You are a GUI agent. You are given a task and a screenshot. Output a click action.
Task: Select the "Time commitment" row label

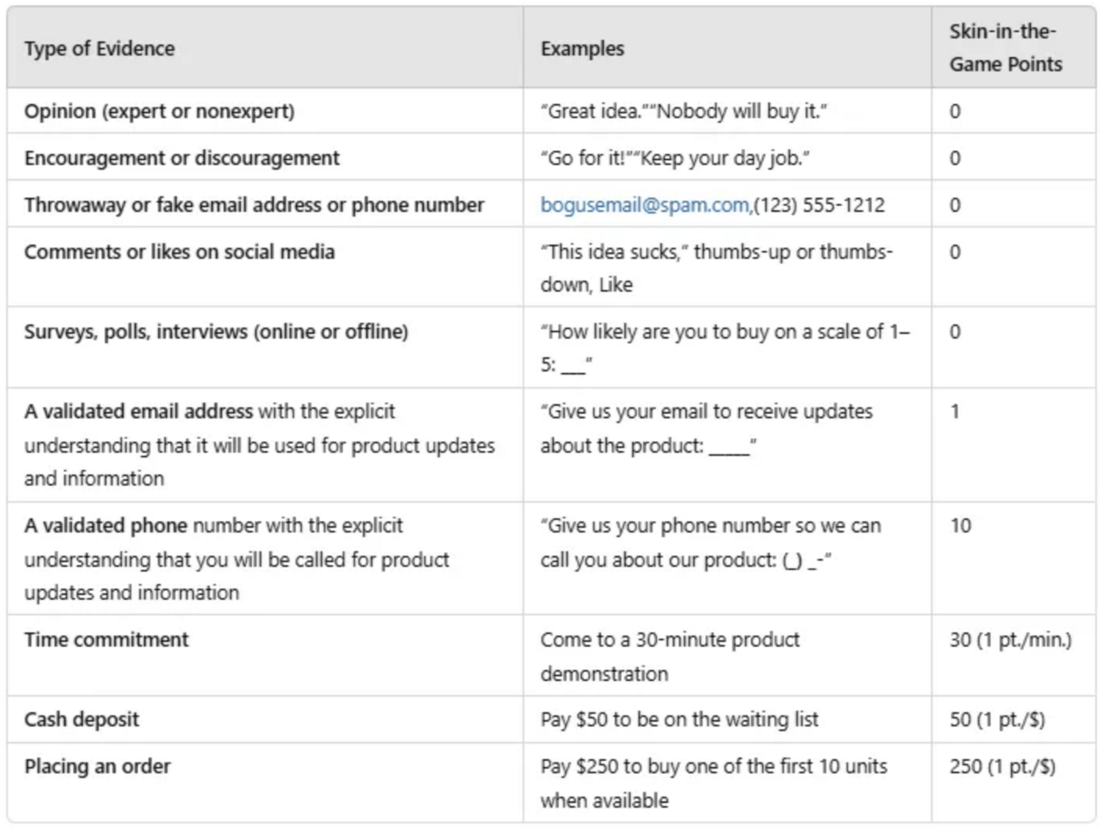(106, 640)
